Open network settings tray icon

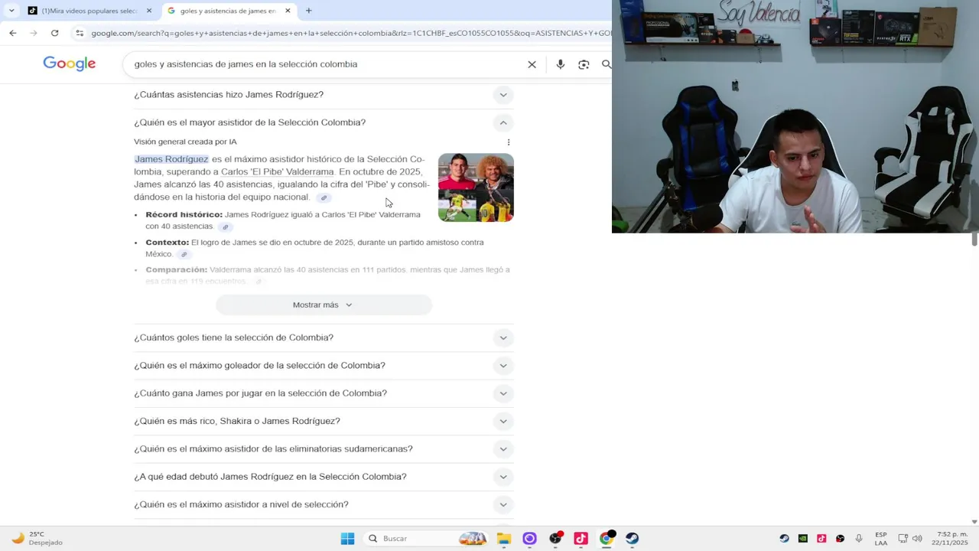[x=903, y=539]
